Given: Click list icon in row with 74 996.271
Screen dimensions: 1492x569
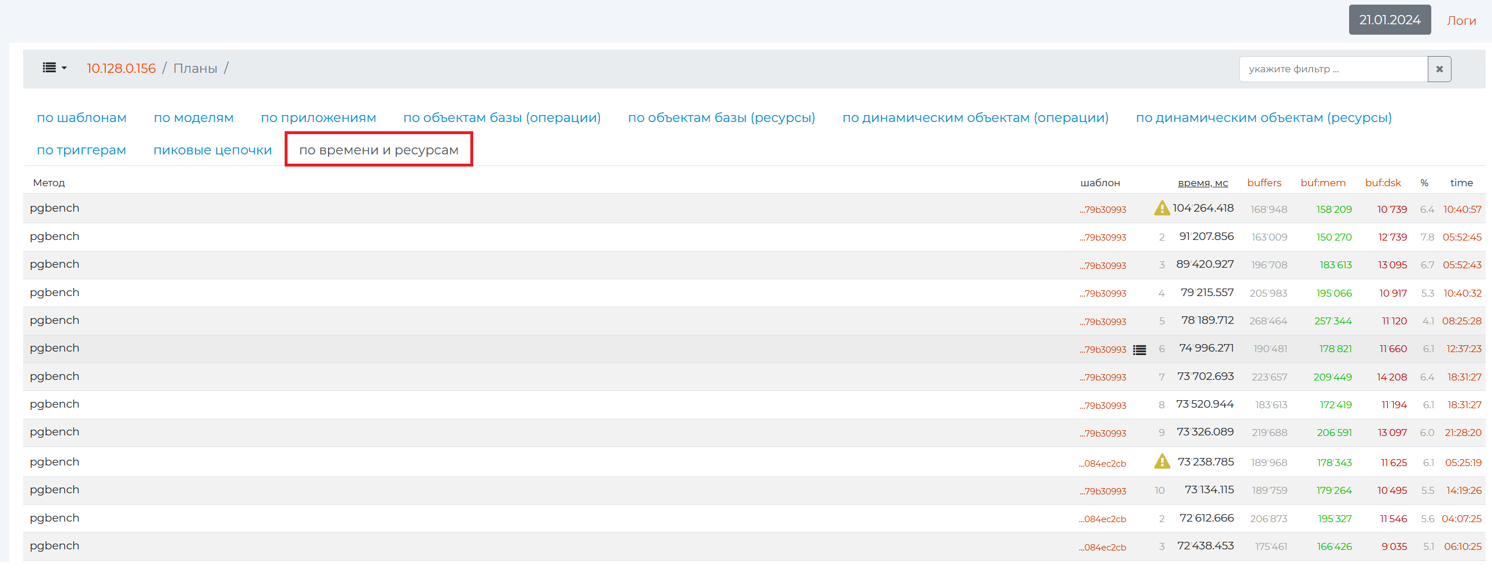Looking at the screenshot, I should pos(1139,350).
